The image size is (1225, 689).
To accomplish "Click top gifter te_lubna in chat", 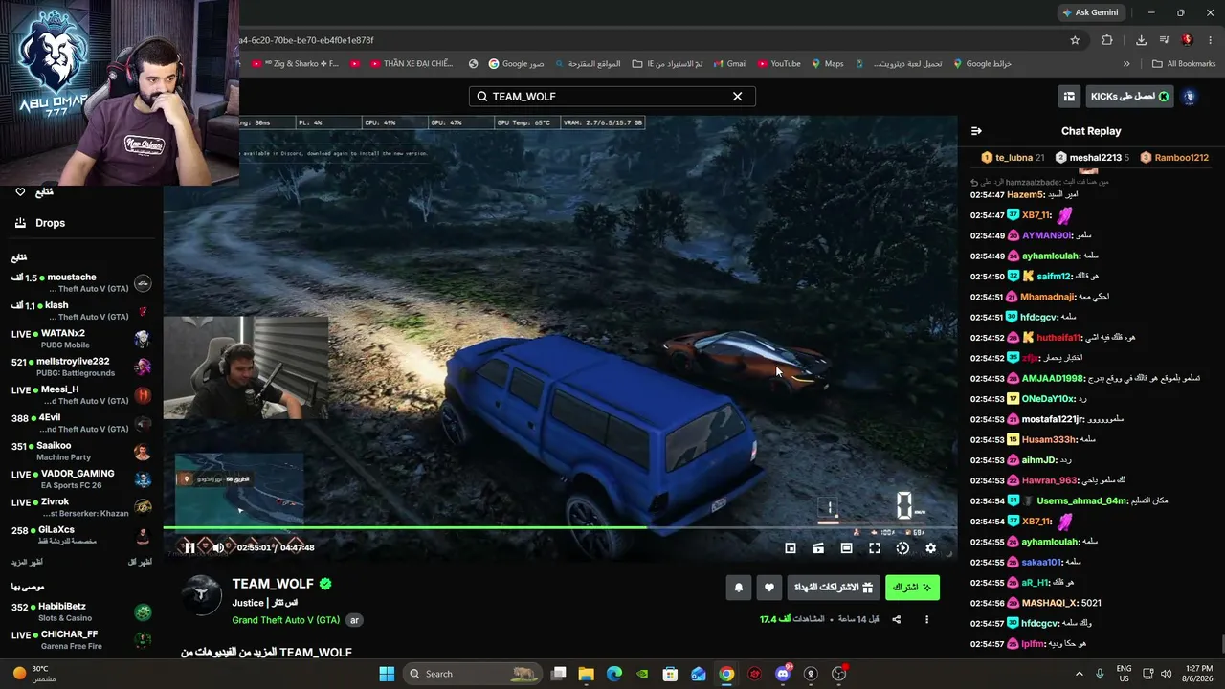I will point(1013,158).
